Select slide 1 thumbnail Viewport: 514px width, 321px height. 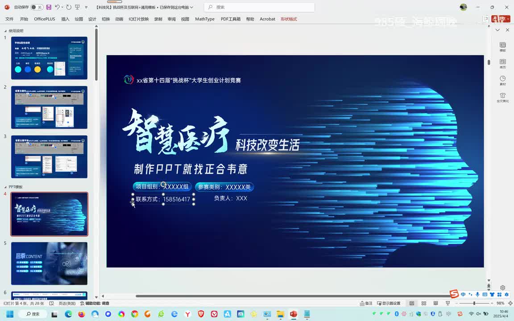tap(49, 58)
